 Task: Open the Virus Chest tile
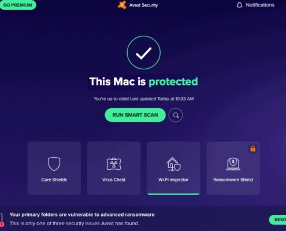[x=114, y=168]
